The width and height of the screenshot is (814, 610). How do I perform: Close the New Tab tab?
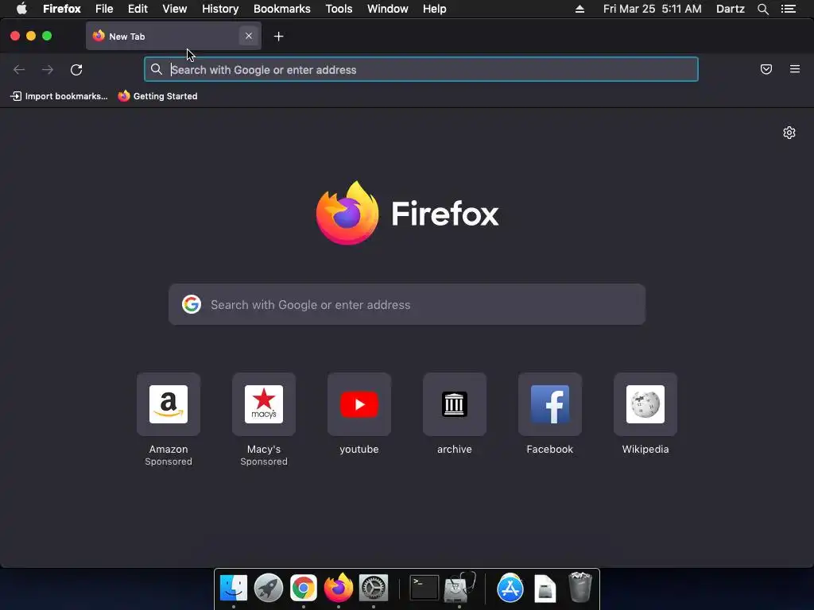(x=249, y=37)
